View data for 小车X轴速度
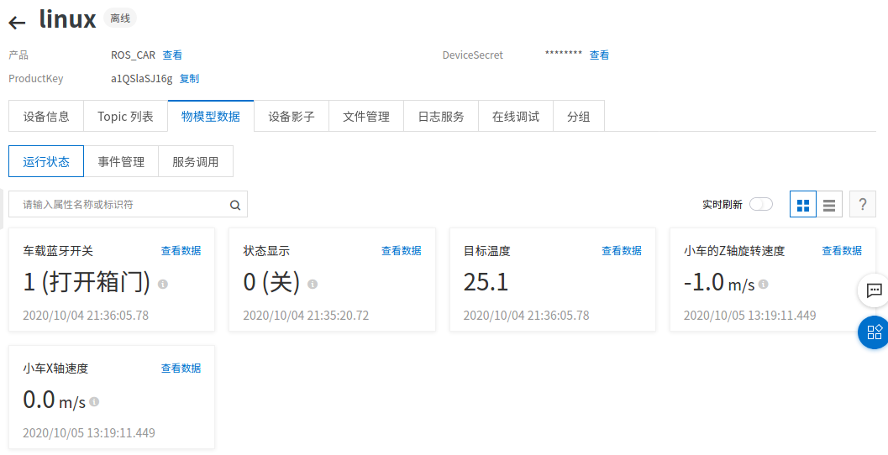 pyautogui.click(x=181, y=368)
